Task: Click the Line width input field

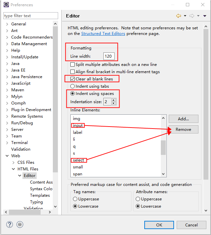Action: tap(109, 56)
